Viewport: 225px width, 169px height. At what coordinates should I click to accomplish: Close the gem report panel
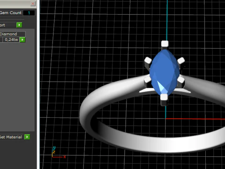point(33,3)
